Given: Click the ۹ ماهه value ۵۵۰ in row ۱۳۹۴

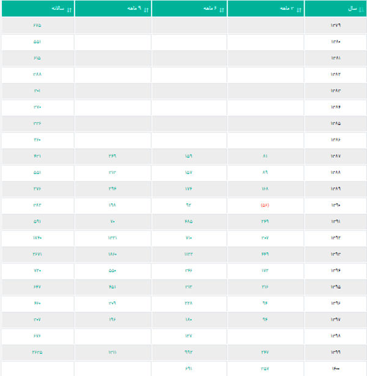Looking at the screenshot, I should point(113,271).
